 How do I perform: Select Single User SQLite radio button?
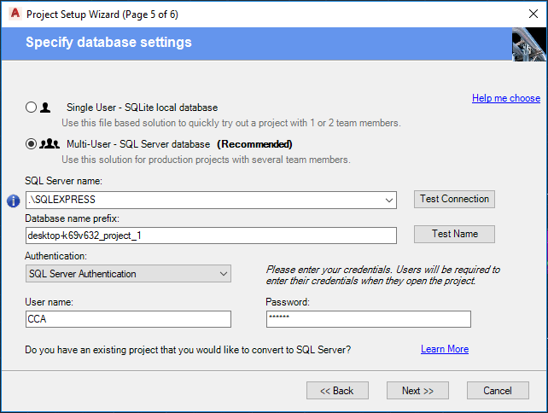(32, 108)
